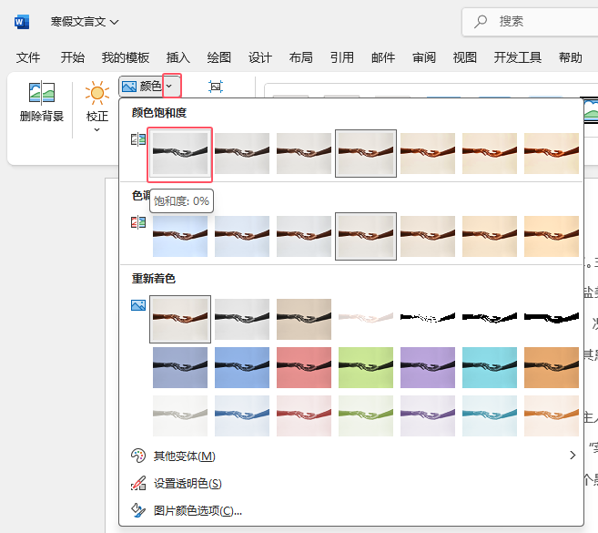Apply the light orange recolor swatch
This screenshot has height=533, width=598.
(552, 415)
